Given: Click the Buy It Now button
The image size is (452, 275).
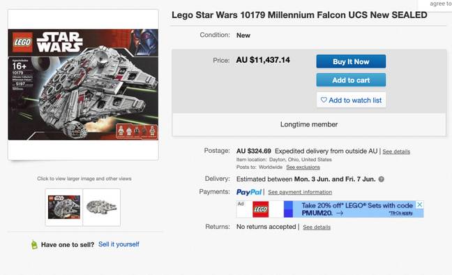Looking at the screenshot, I should [x=351, y=61].
